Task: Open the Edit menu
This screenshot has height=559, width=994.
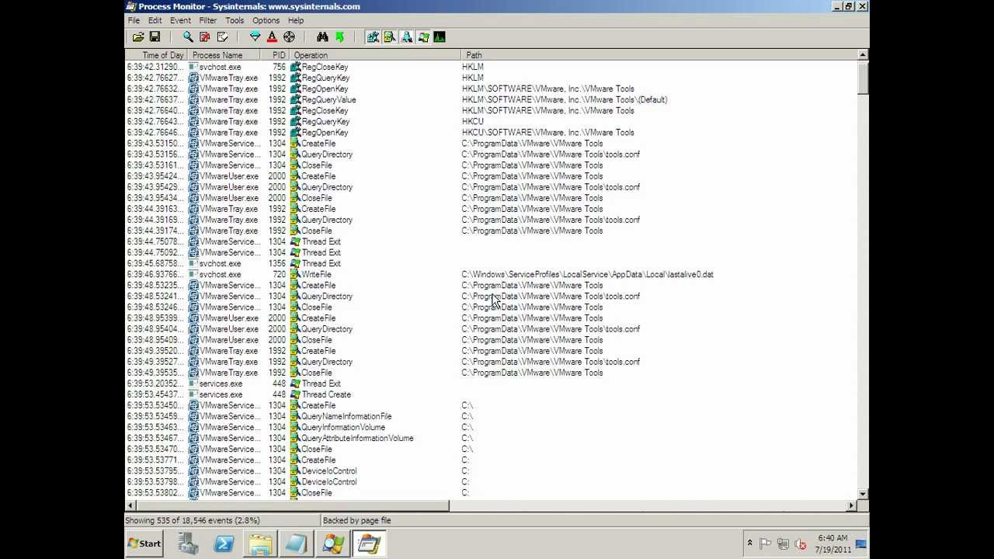Action: (x=155, y=20)
